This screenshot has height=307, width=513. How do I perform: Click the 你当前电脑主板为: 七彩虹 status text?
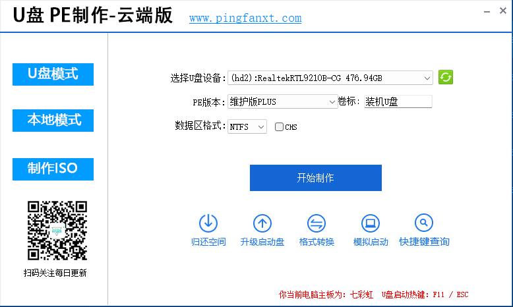pos(326,294)
